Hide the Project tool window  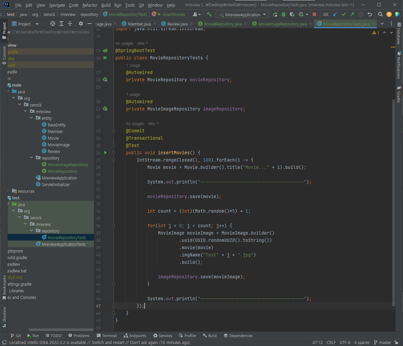(90, 24)
